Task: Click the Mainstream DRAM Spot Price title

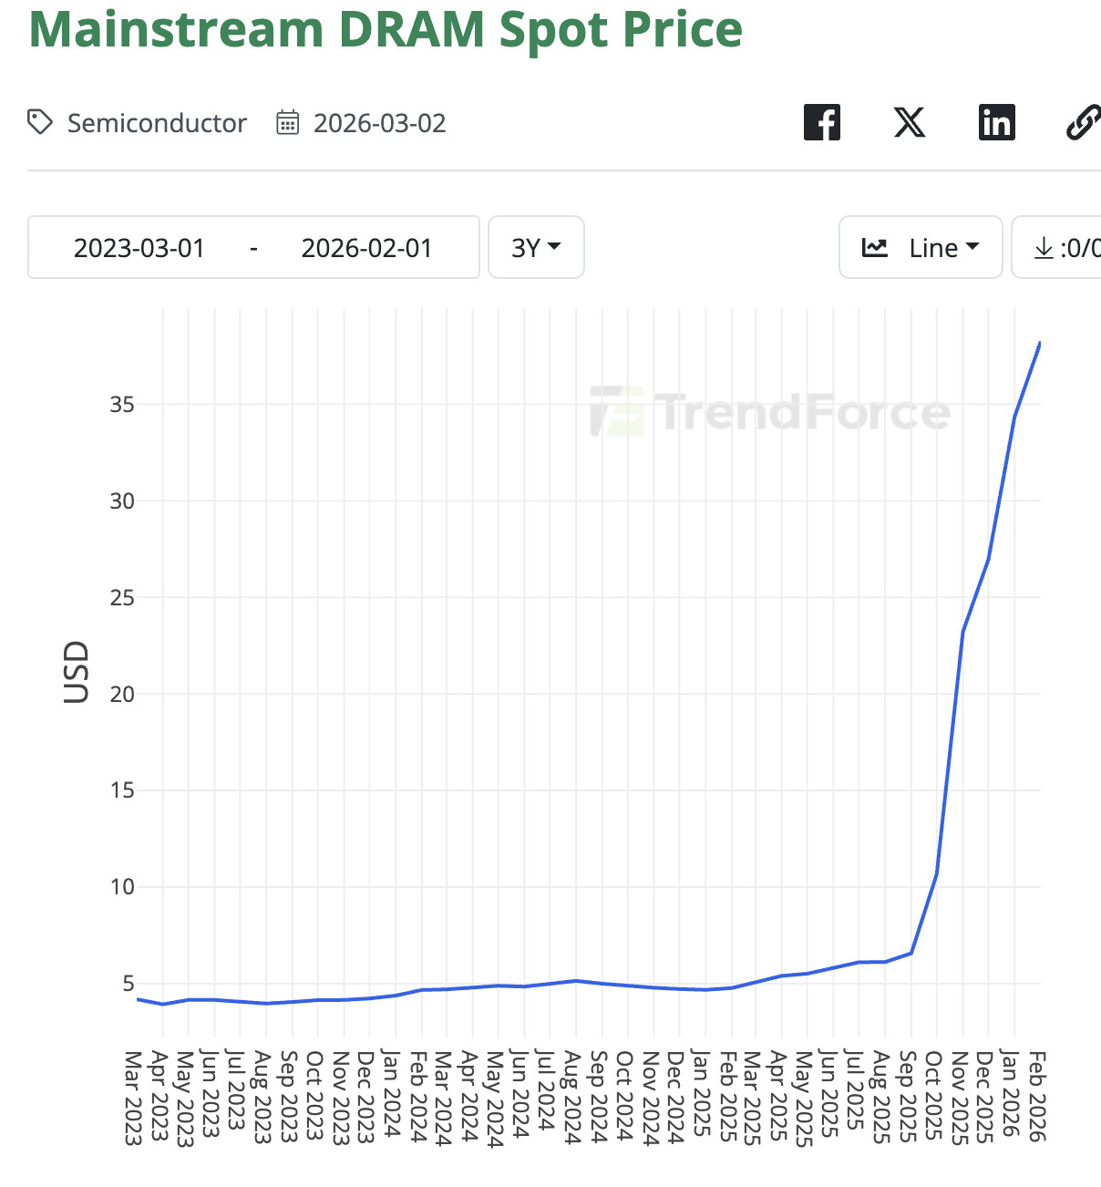Action: 386,29
